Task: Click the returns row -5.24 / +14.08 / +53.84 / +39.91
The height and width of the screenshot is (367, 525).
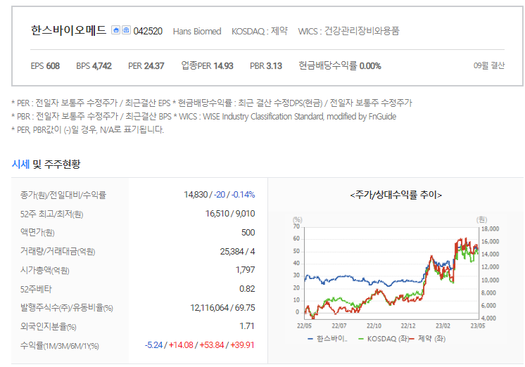Action: 200,345
